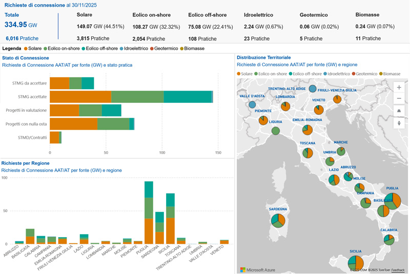Reset map rotation with compass button
410x274 pixels.
399,123
